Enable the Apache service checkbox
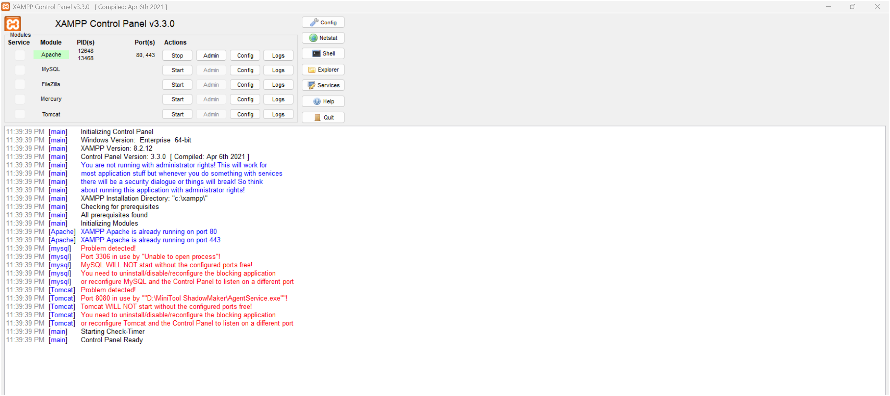Image resolution: width=890 pixels, height=396 pixels. tap(19, 55)
